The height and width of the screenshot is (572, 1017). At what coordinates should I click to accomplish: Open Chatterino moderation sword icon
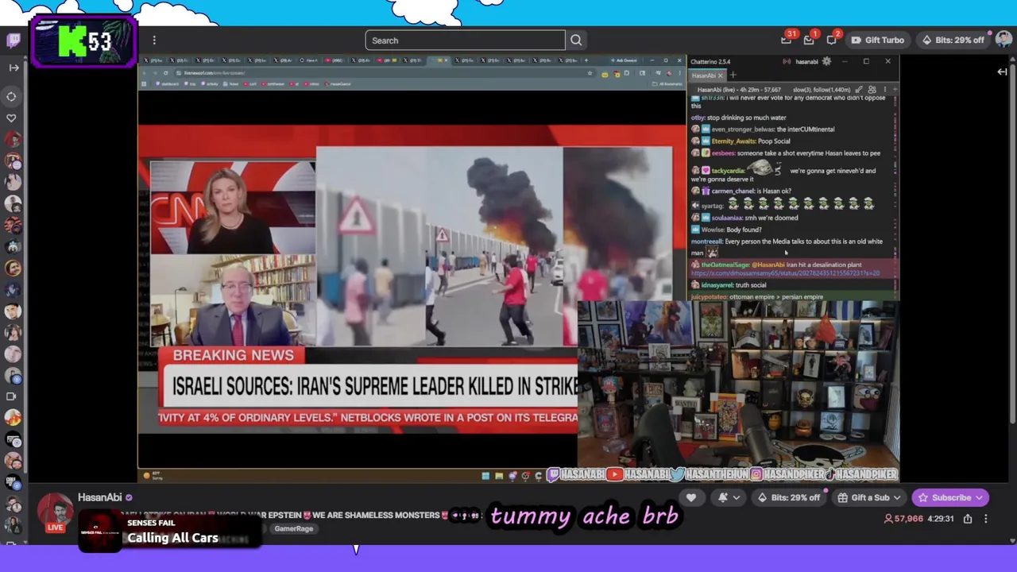coord(858,90)
